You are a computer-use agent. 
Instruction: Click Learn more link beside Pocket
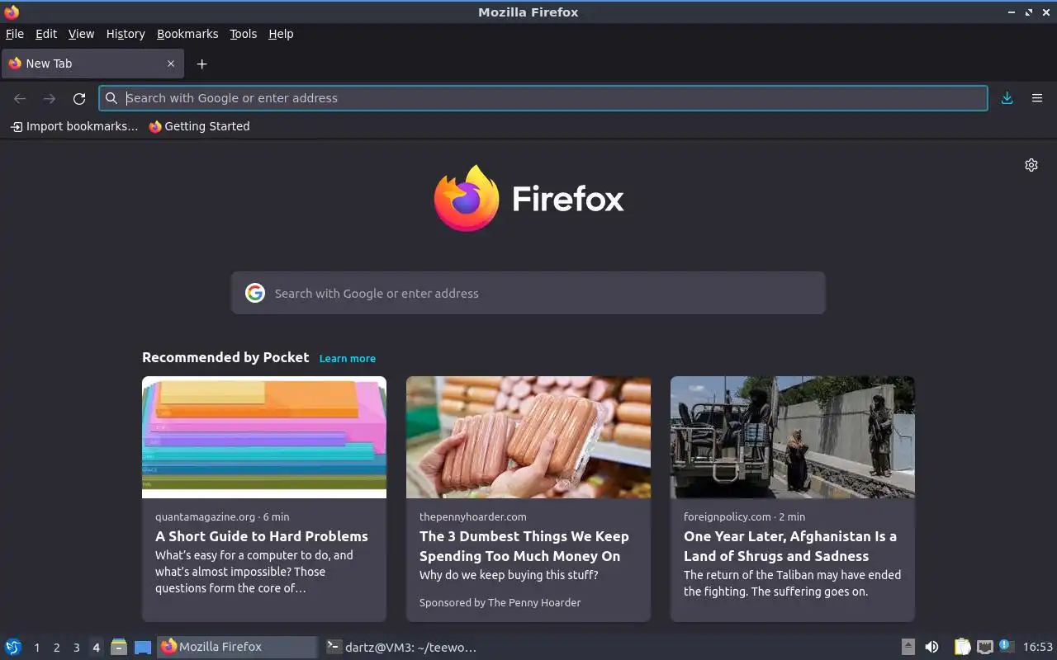point(348,358)
